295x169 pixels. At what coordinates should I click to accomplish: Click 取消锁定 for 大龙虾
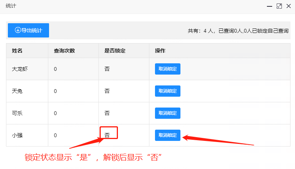(167, 69)
